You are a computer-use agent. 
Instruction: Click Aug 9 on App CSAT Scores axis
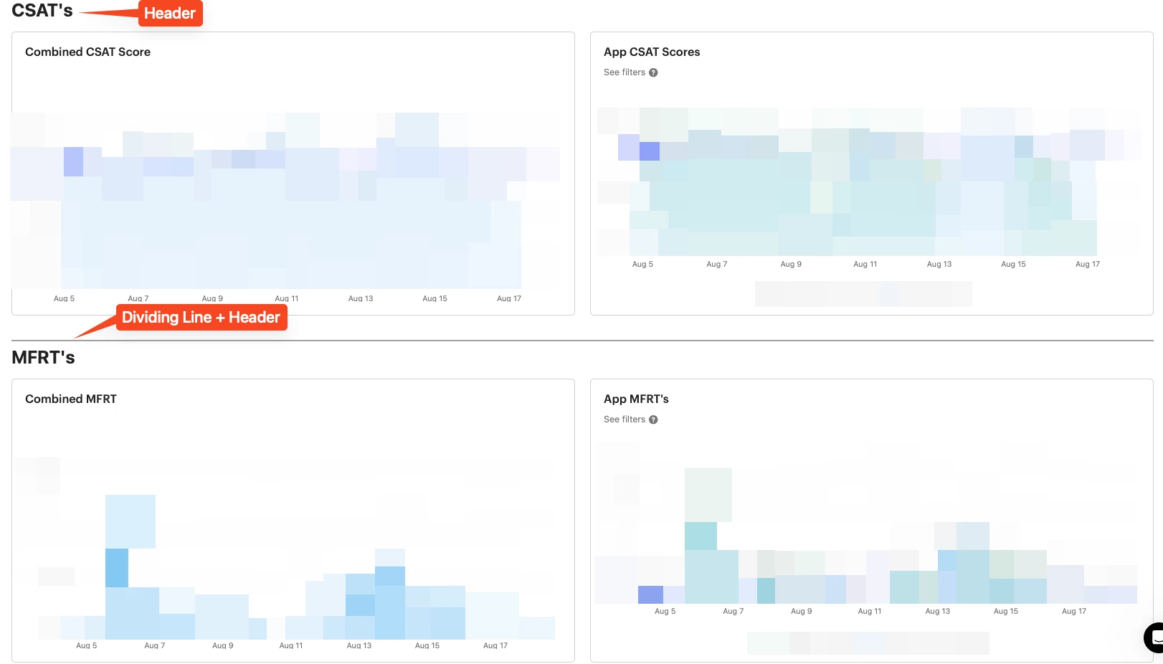coord(791,264)
